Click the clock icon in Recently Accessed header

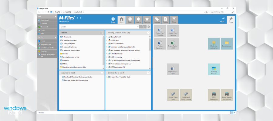148,33
